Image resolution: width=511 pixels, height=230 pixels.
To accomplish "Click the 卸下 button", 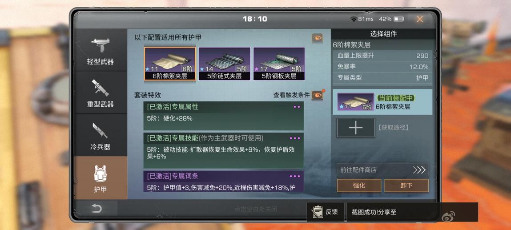I will (406, 186).
